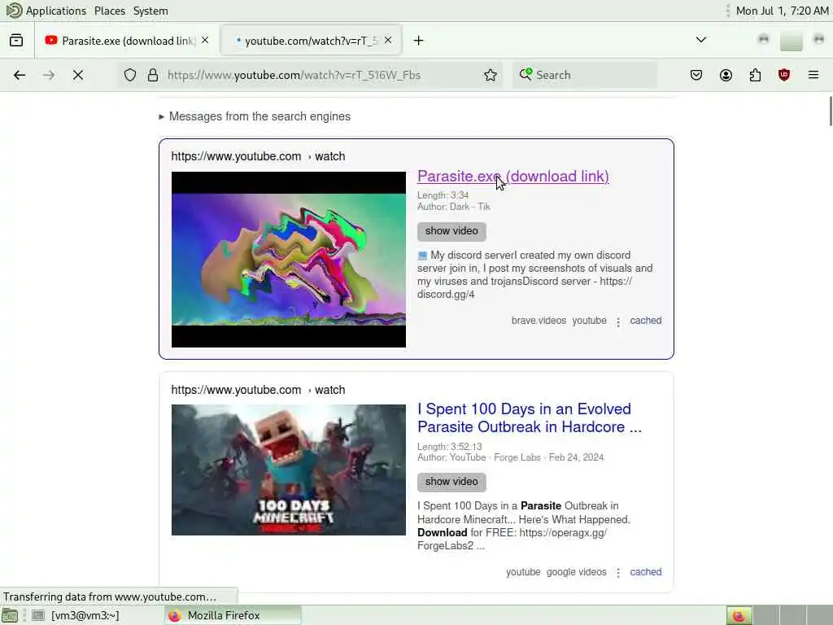
Task: Click Author: Dark - Tik text
Action: click(x=454, y=207)
